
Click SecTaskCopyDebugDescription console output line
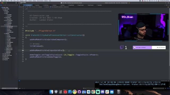click(132, 84)
